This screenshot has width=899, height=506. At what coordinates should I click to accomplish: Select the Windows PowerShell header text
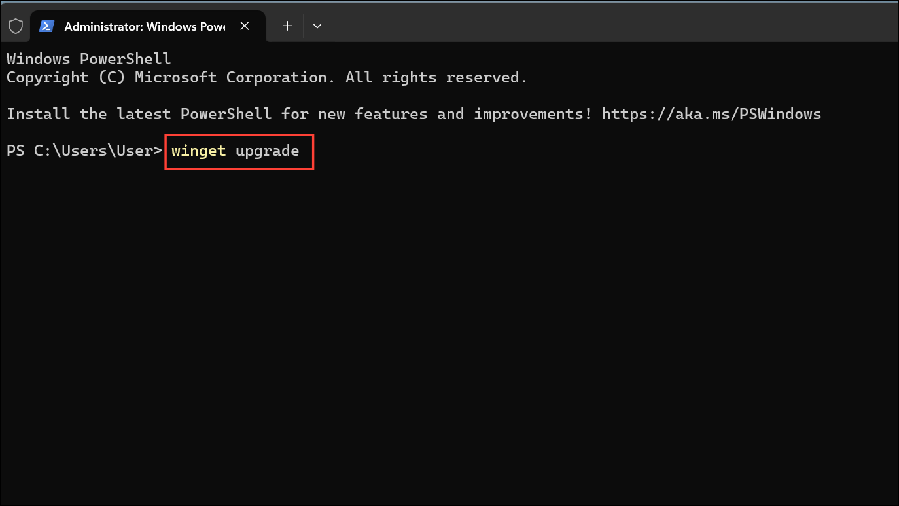[88, 58]
